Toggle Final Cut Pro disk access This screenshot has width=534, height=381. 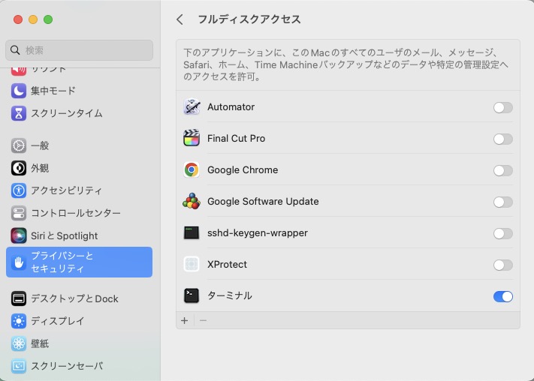[502, 139]
